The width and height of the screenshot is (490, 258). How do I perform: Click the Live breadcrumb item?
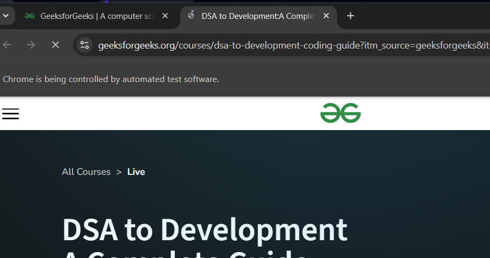136,172
